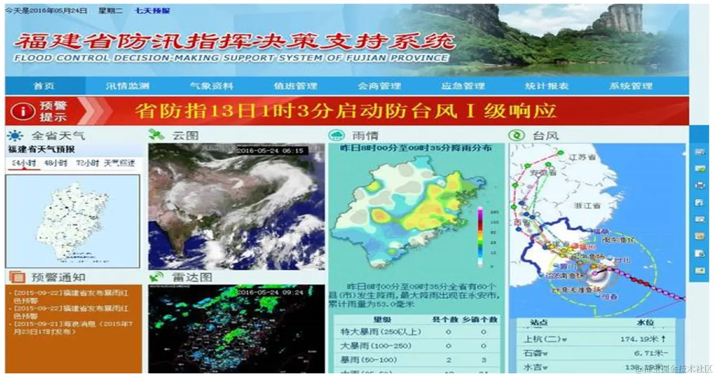Click the 云图 satellite section icon
The width and height of the screenshot is (716, 377).
pos(156,136)
